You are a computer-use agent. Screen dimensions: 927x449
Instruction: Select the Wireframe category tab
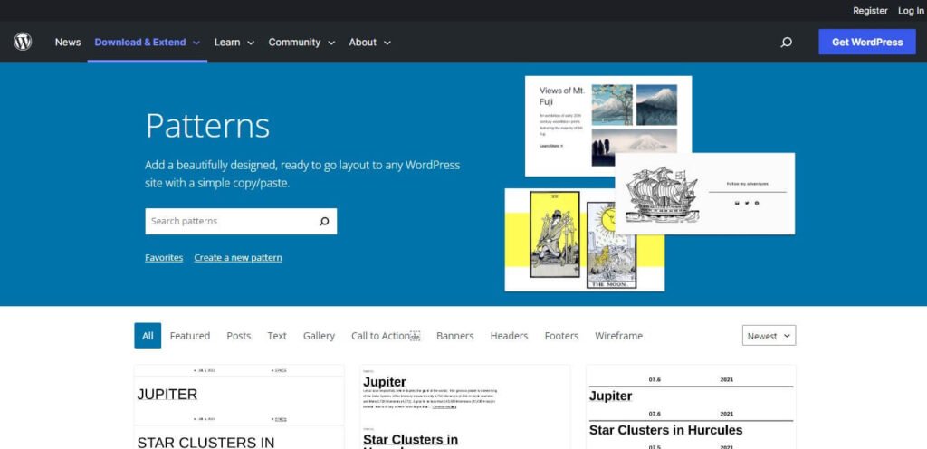pos(618,336)
